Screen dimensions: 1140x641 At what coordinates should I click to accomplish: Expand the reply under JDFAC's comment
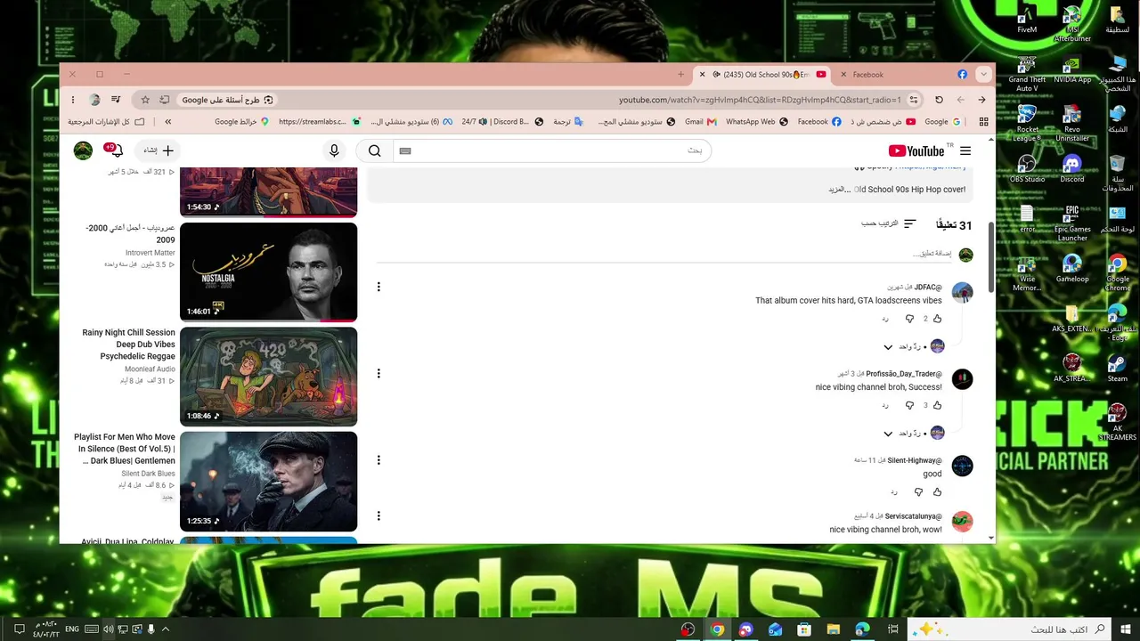[912, 346]
